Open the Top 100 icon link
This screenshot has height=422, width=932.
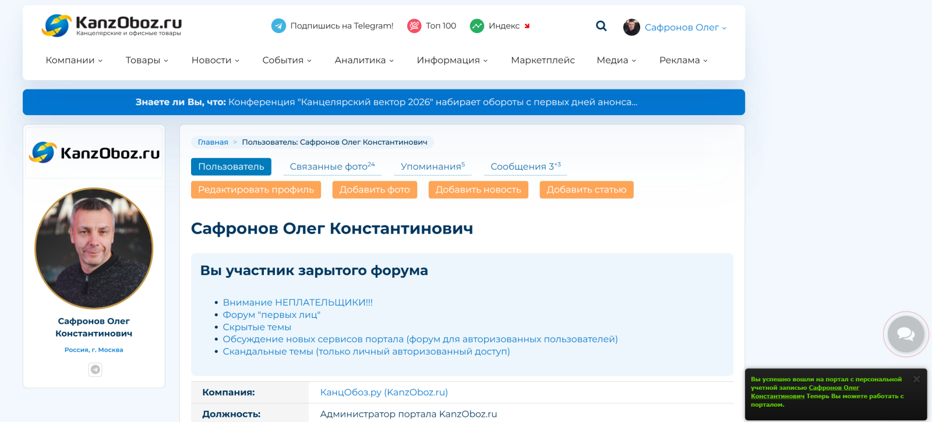414,26
